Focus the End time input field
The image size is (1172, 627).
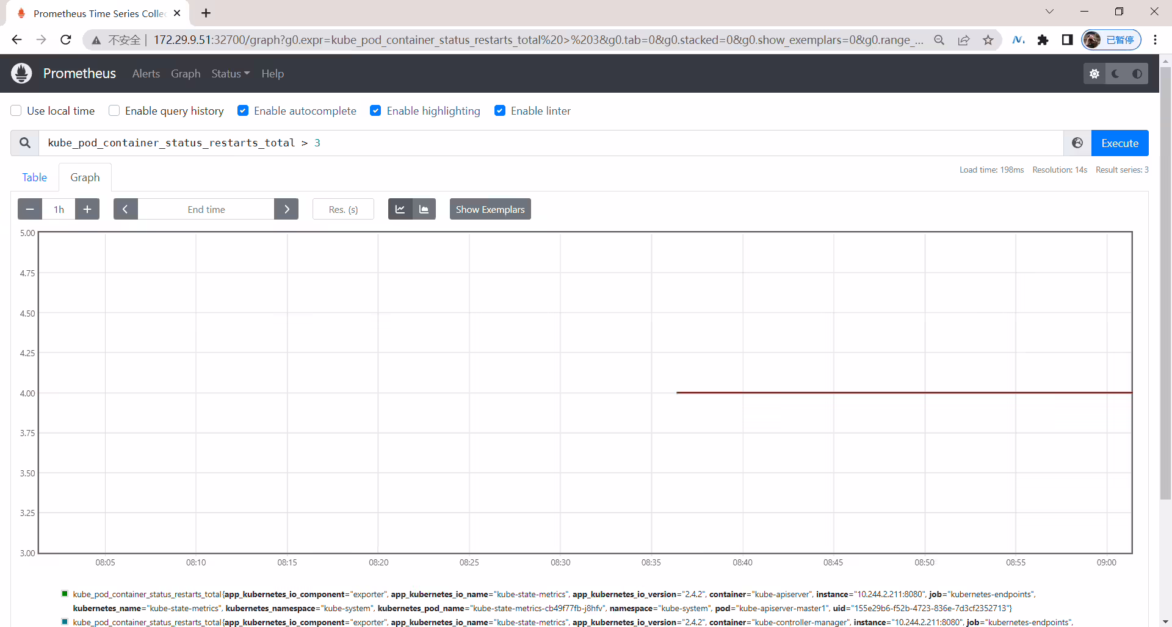pyautogui.click(x=206, y=209)
